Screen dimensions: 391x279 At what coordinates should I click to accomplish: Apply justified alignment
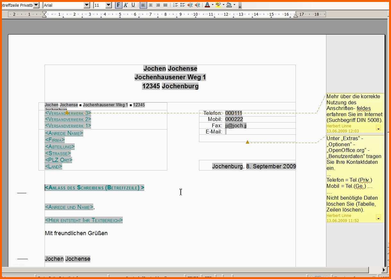click(165, 5)
